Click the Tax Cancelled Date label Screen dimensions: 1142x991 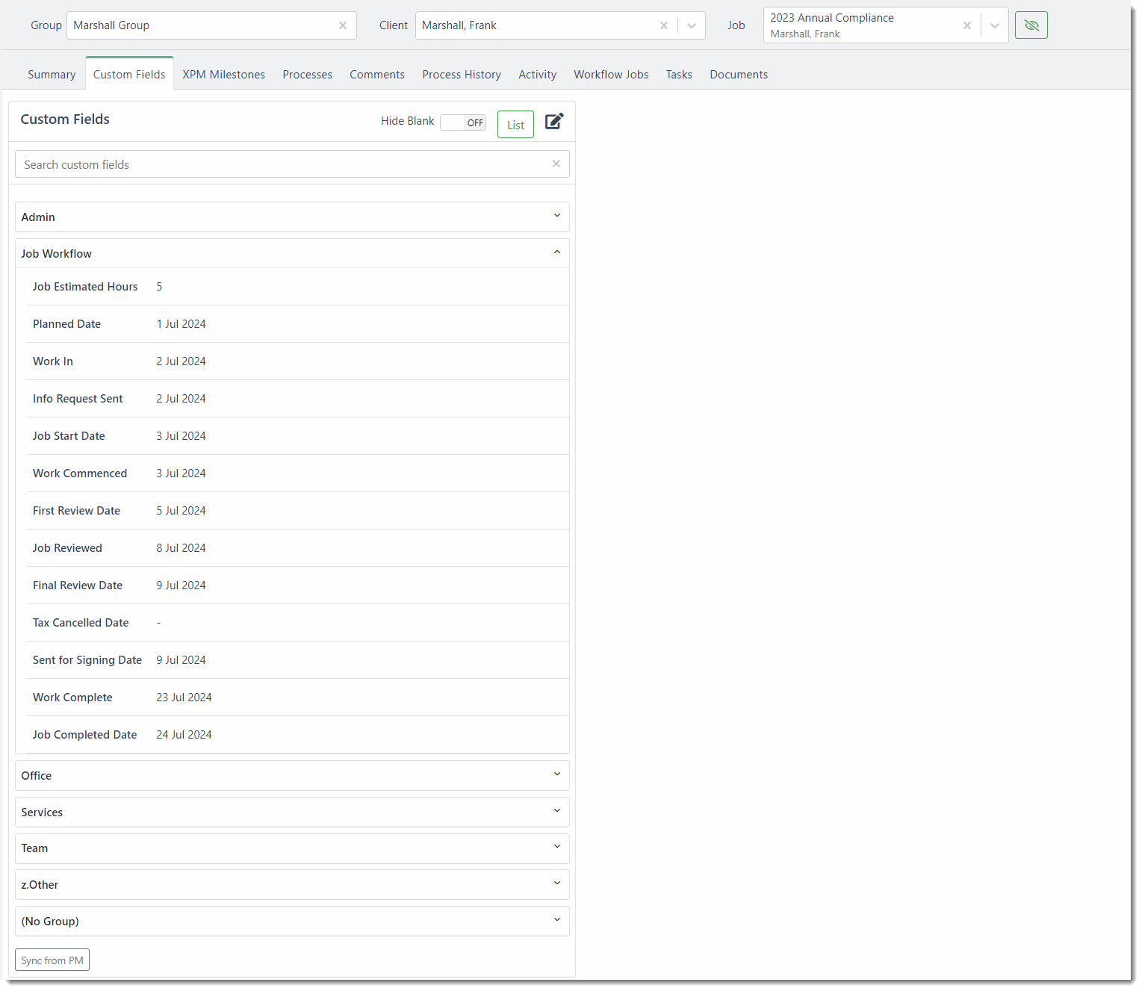tap(81, 623)
